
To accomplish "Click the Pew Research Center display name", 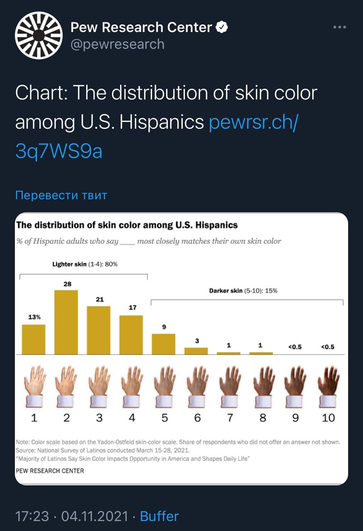I will [x=141, y=27].
